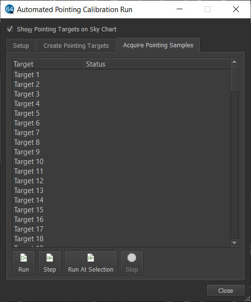The height and width of the screenshot is (302, 251).
Task: Click the app logo in title bar
Action: coord(9,9)
